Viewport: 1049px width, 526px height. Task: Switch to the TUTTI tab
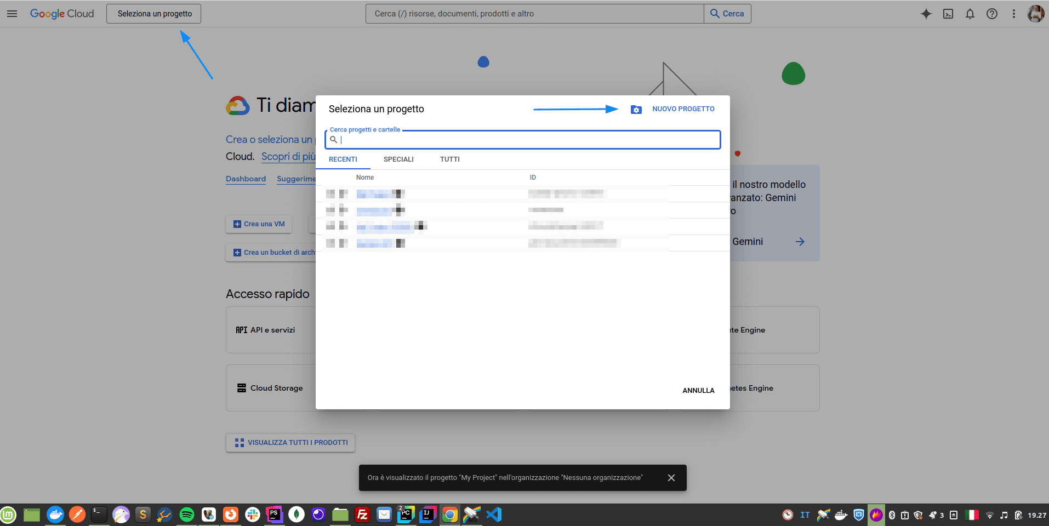click(449, 159)
